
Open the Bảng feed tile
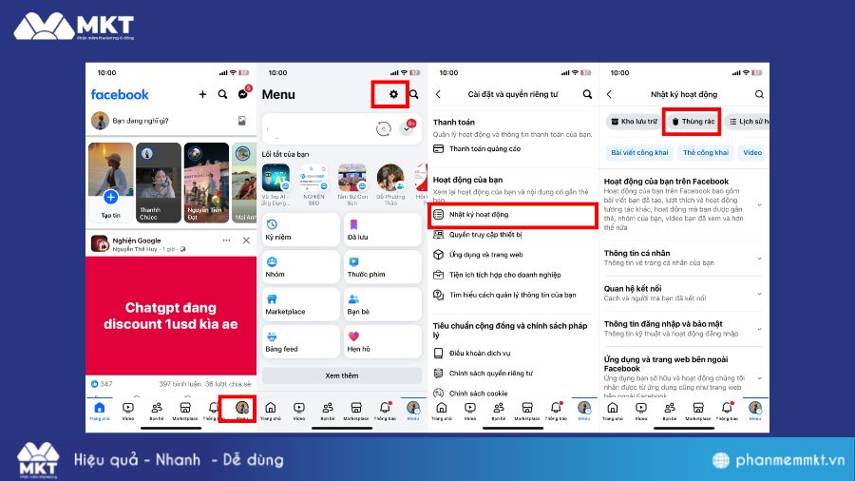point(301,341)
